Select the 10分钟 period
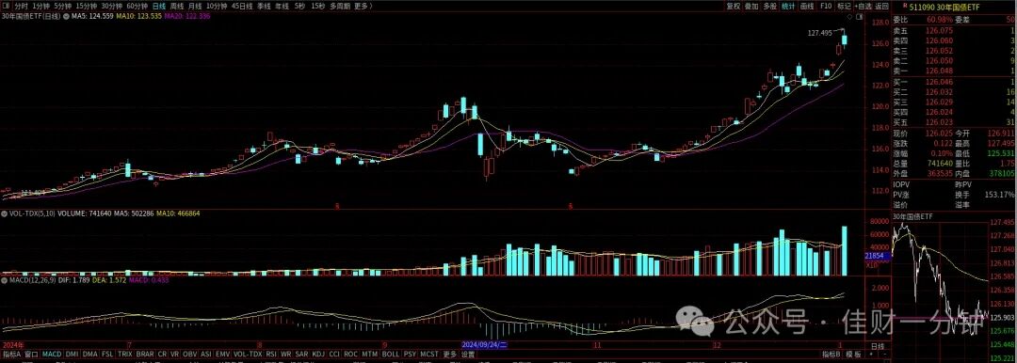1017x363 pixels. [x=217, y=6]
